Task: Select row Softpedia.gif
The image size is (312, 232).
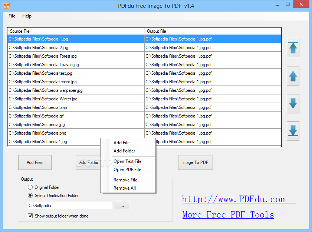Action: pos(76,116)
